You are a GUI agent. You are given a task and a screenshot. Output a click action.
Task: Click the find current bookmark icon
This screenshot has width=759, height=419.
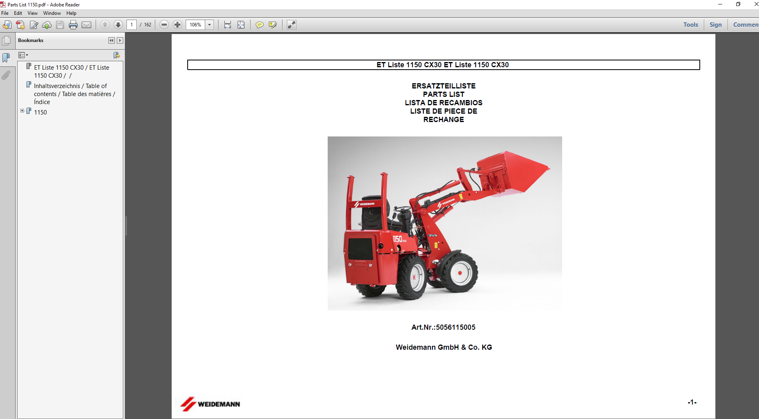click(117, 55)
